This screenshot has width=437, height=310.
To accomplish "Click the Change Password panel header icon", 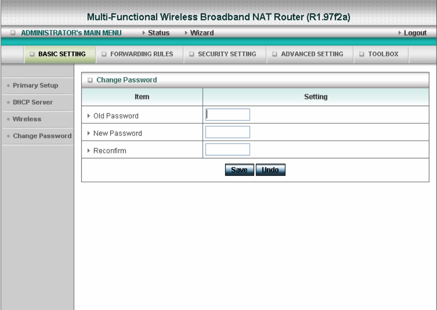I will (x=90, y=80).
